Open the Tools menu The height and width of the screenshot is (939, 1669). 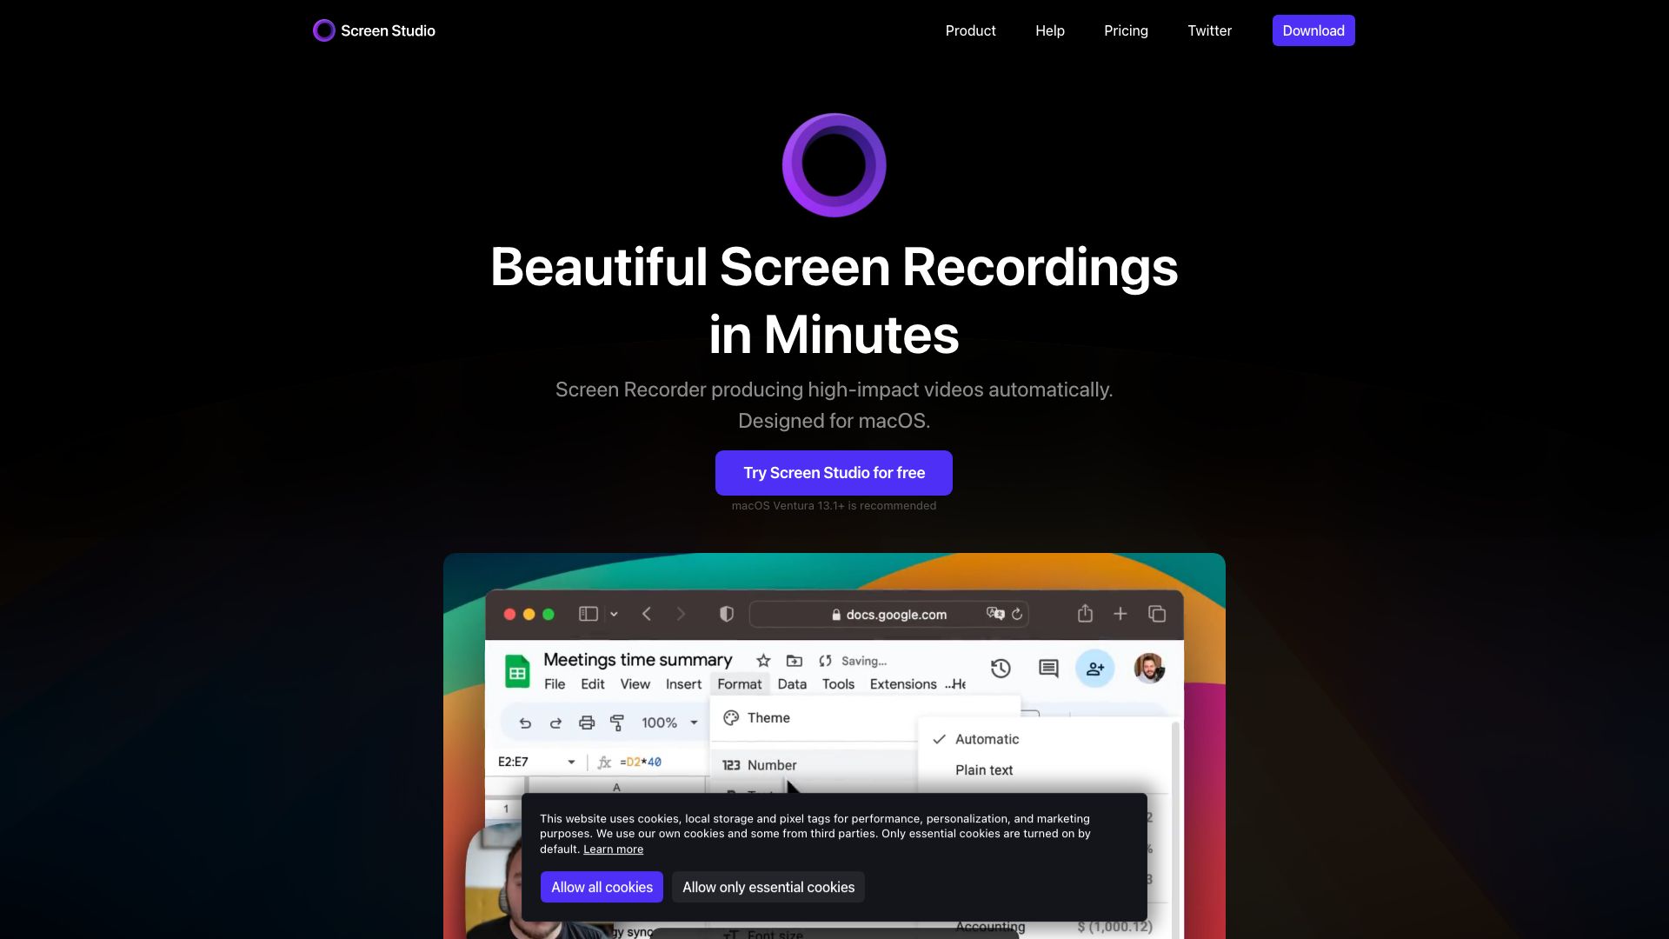coord(838,684)
